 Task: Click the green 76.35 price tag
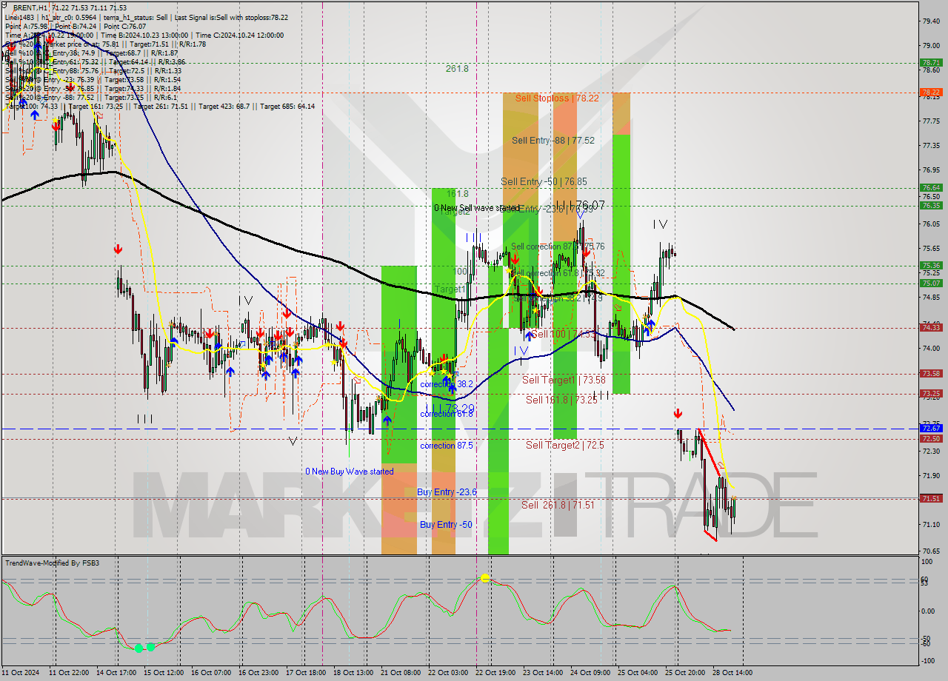(x=931, y=206)
